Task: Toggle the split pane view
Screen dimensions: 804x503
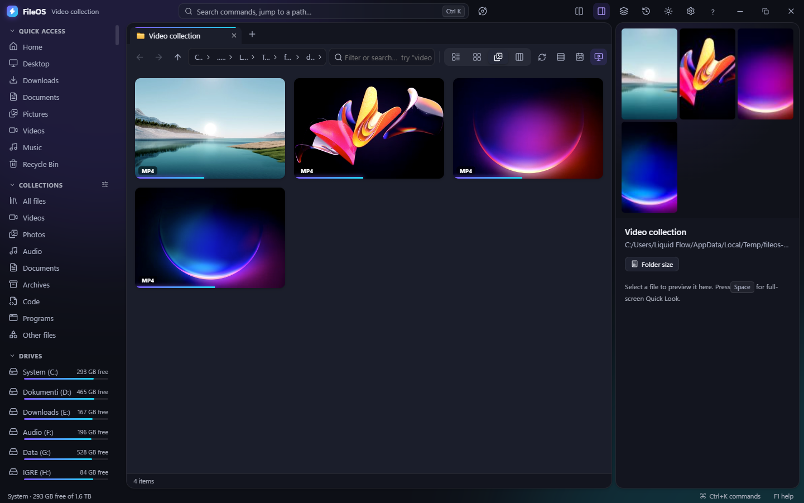Action: (x=579, y=11)
